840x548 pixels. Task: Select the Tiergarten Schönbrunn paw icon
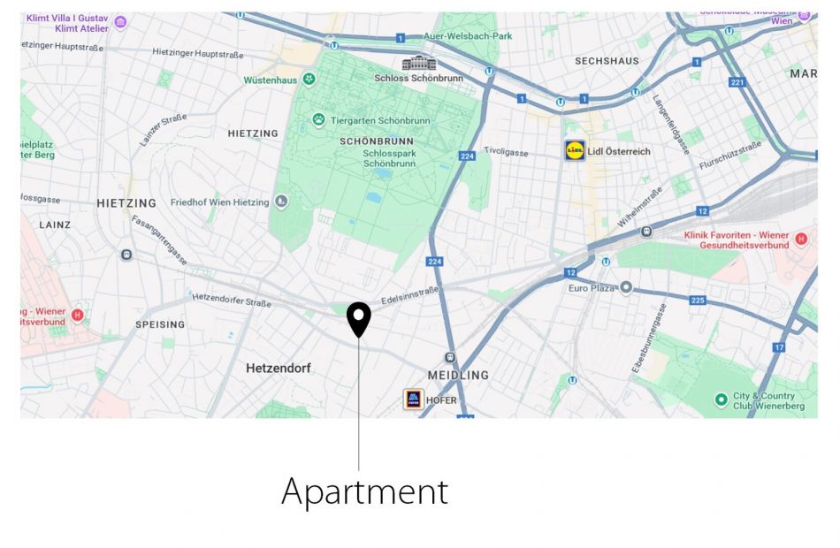click(318, 120)
